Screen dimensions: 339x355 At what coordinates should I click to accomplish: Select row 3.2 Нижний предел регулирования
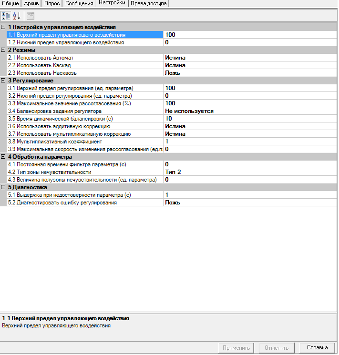click(x=85, y=96)
